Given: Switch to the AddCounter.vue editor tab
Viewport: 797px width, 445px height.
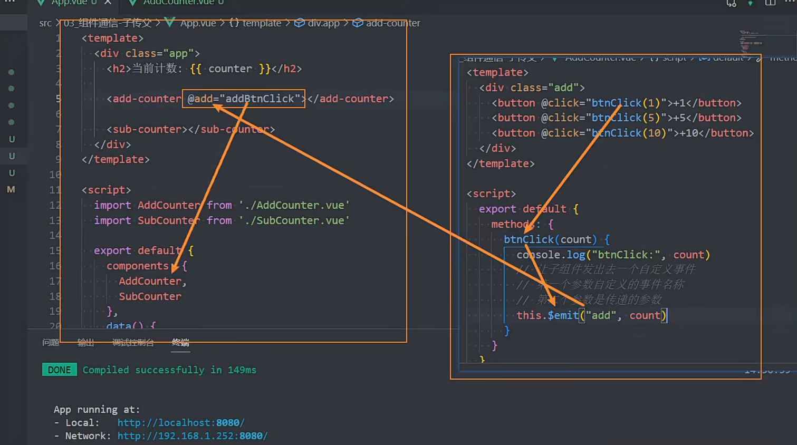Looking at the screenshot, I should coord(178,3).
